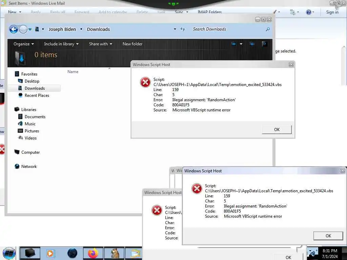
Task: Click Sign in in Windows Live Mail
Action: pyautogui.click(x=332, y=12)
